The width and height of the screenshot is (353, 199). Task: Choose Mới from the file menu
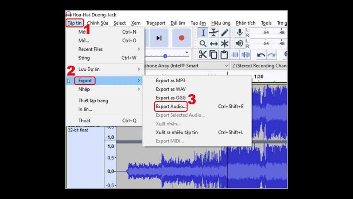105,32
